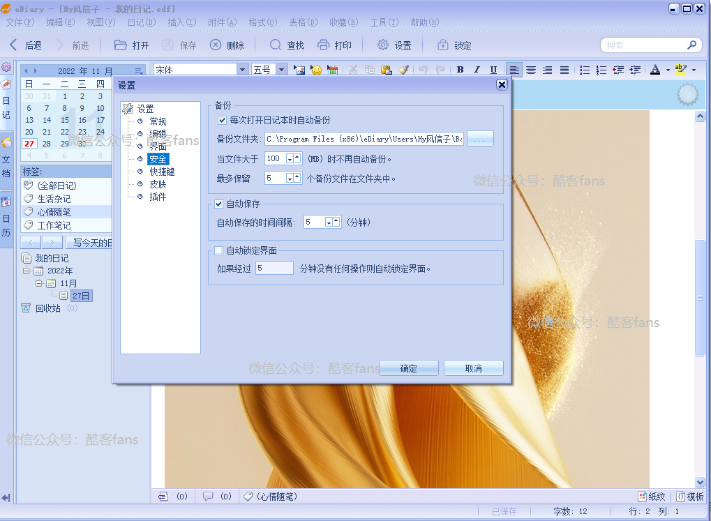Click the paste clipboard icon
711x521 pixels.
(x=386, y=70)
